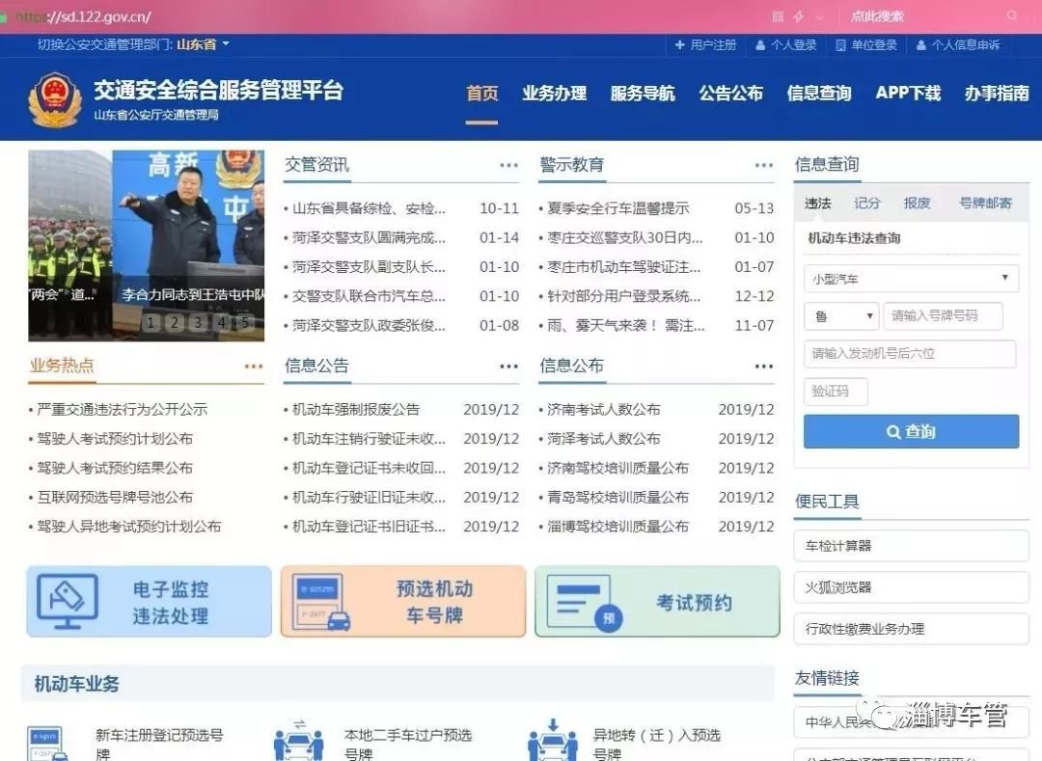This screenshot has height=761, width=1042.
Task: Open 火狐浏览器 tool link
Action: click(911, 587)
